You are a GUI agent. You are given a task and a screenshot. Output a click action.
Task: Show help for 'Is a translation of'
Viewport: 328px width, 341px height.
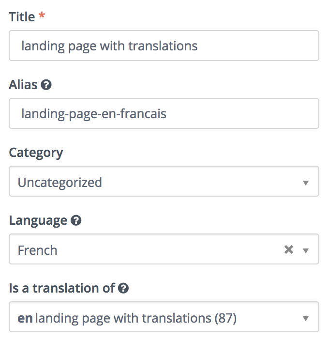123,288
